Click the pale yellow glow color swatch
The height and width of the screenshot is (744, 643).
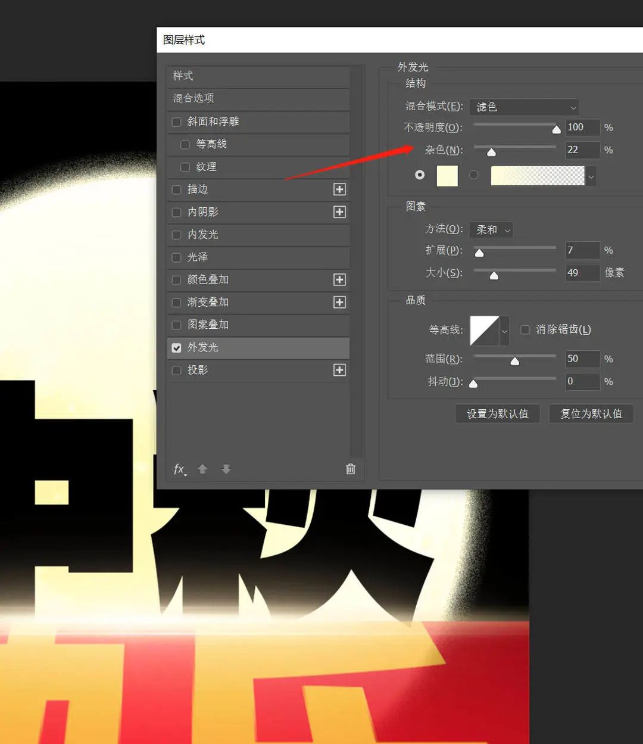coord(447,176)
